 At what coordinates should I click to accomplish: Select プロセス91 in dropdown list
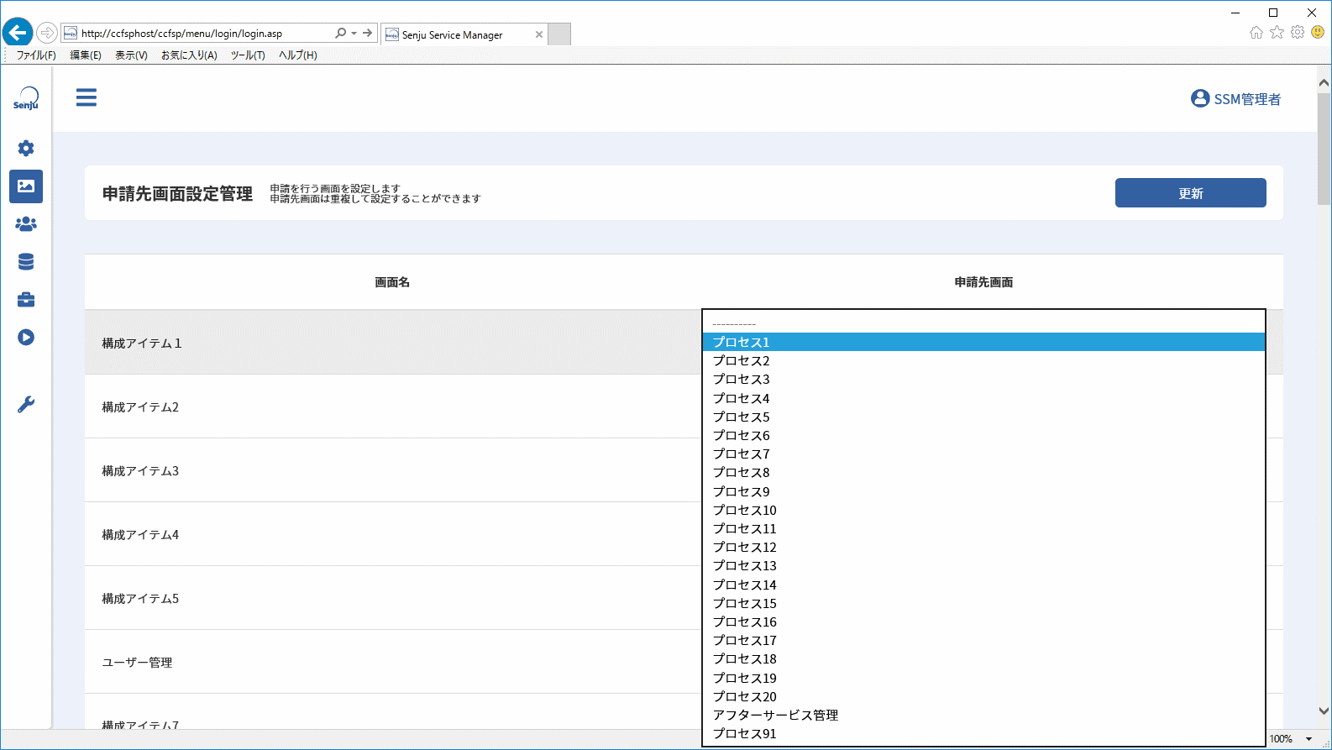(x=983, y=733)
